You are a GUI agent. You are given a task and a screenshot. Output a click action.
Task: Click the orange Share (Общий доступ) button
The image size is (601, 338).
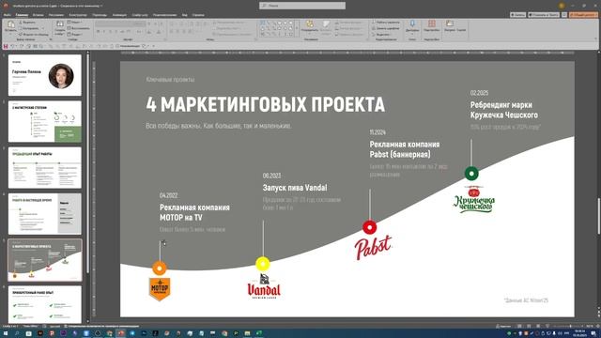tap(583, 15)
